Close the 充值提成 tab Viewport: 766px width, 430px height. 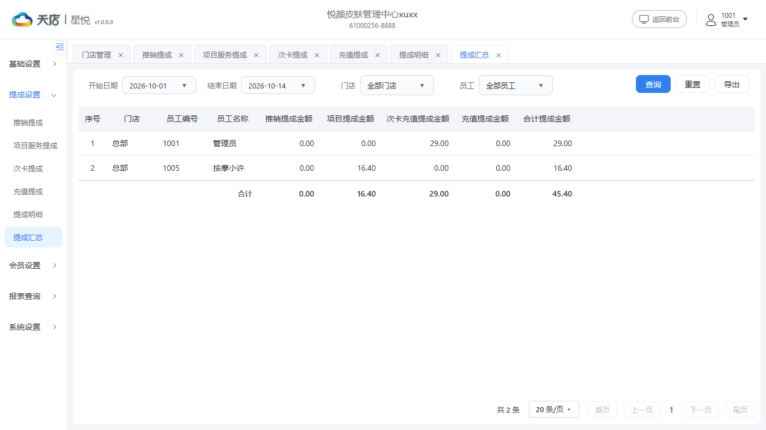coord(377,55)
